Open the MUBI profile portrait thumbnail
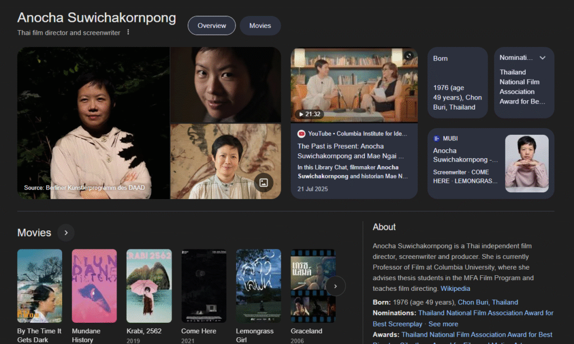This screenshot has width=574, height=344. [x=526, y=163]
